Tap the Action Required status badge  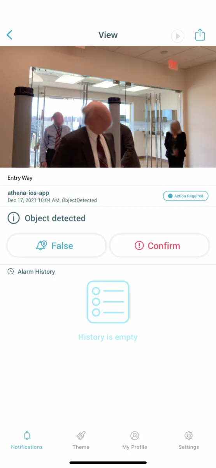click(x=186, y=196)
